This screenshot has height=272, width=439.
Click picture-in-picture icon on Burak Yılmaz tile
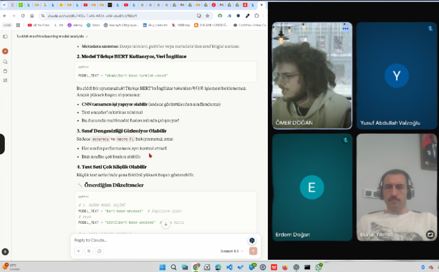point(430,235)
